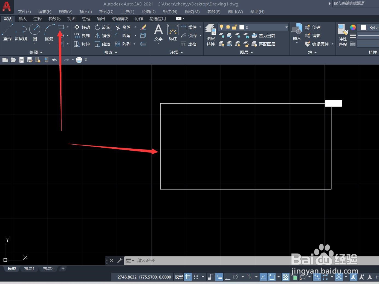Click the customize wrench icon on command line
Image resolution: width=379 pixels, height=284 pixels.
pyautogui.click(x=120, y=260)
